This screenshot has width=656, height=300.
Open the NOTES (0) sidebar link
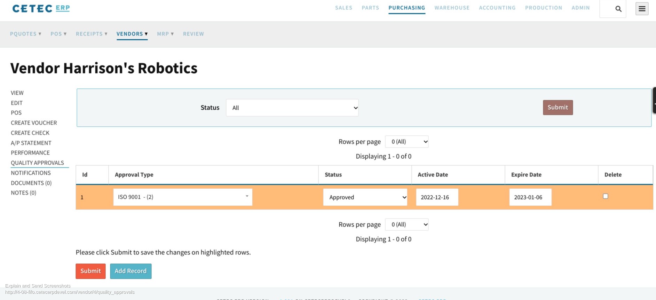coord(23,193)
